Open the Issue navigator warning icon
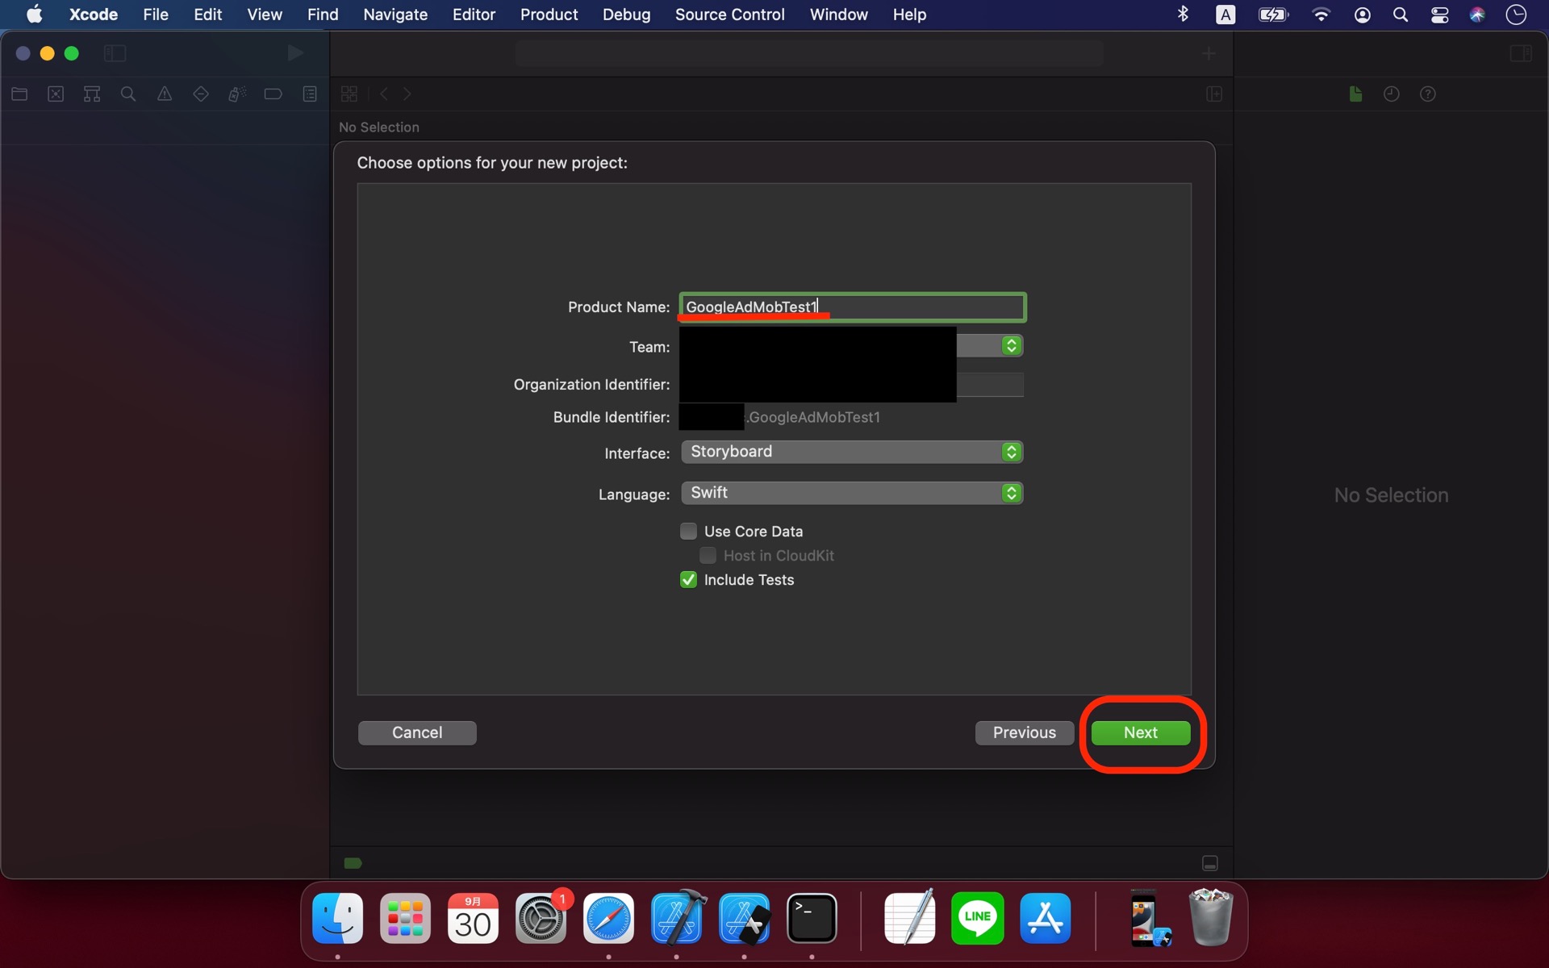1549x968 pixels. (x=165, y=94)
